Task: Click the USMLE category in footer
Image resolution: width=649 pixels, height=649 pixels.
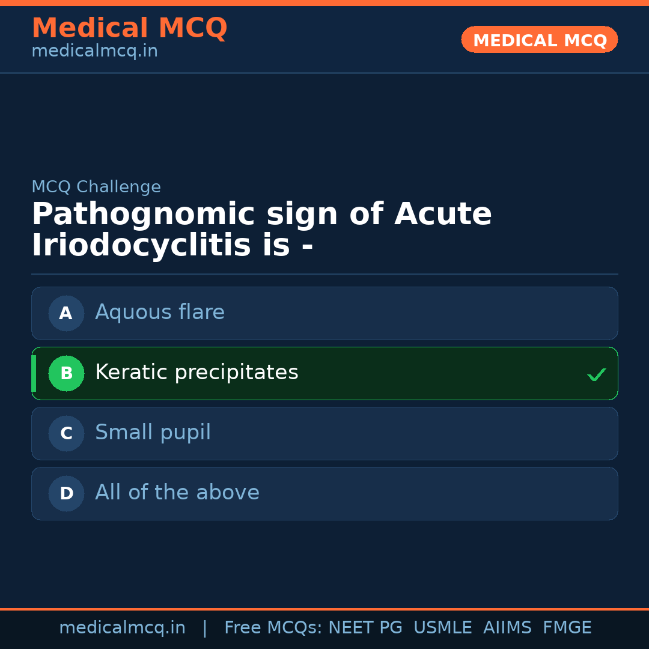Action: (443, 627)
